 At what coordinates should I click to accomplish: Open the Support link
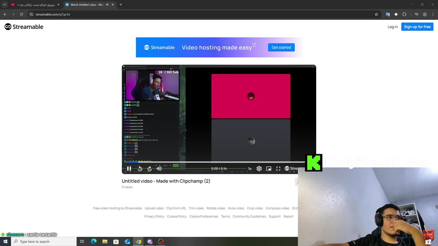[274, 216]
